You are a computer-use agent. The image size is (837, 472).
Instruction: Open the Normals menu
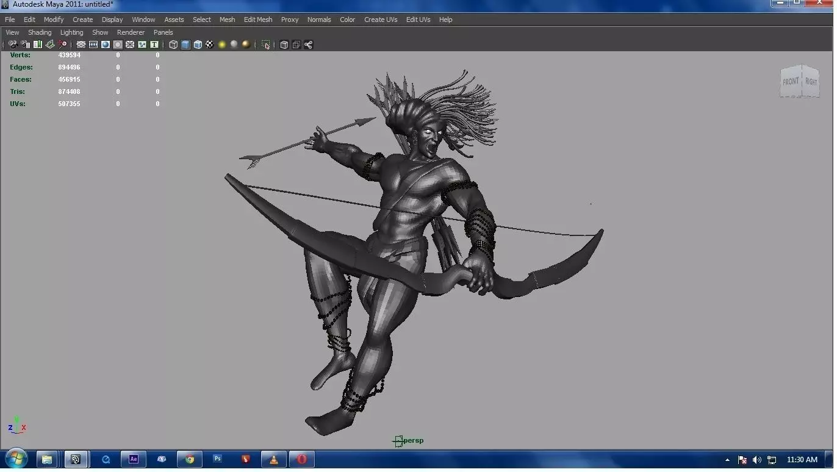(319, 20)
